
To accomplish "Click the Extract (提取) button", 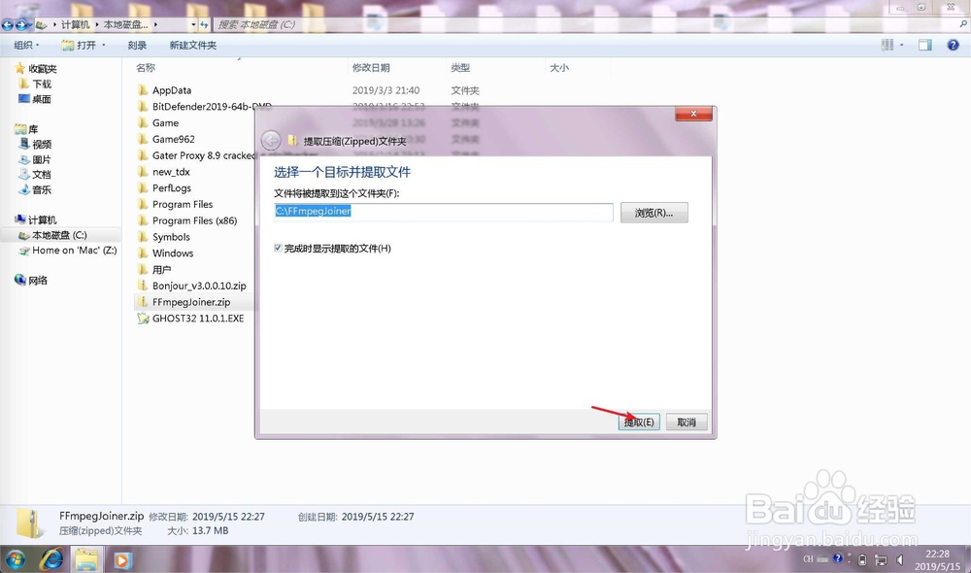I will coord(639,421).
